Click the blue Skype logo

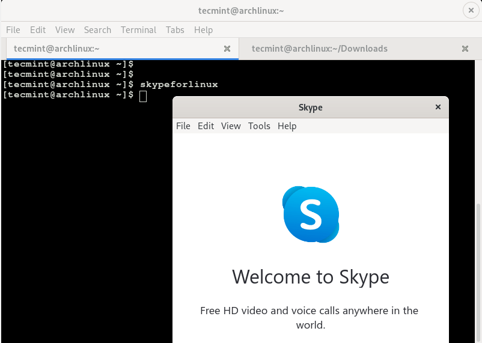point(311,214)
